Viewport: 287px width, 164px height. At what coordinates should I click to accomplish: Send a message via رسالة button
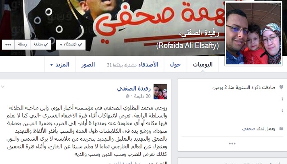pos(22,45)
